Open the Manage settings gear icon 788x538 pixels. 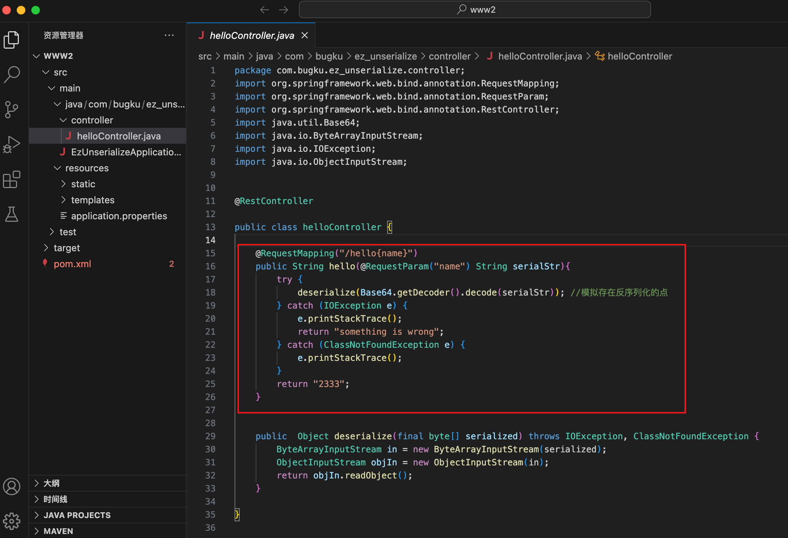coord(12,521)
